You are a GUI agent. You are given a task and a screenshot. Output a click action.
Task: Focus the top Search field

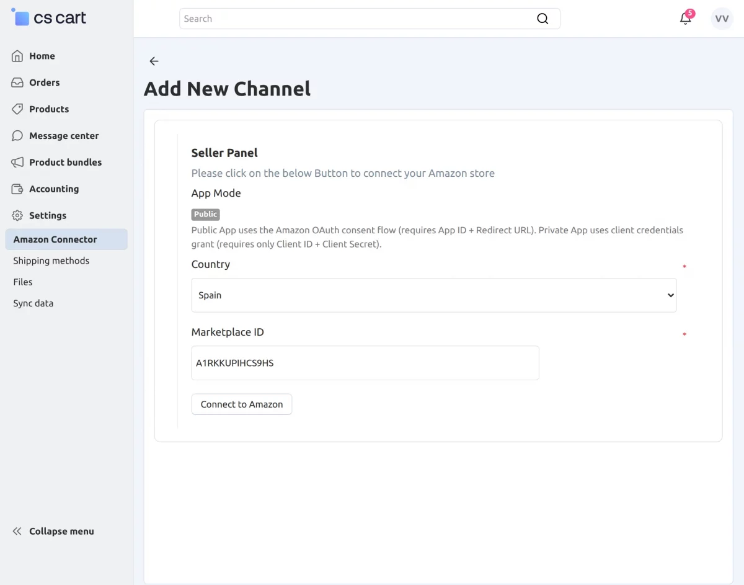pyautogui.click(x=370, y=19)
